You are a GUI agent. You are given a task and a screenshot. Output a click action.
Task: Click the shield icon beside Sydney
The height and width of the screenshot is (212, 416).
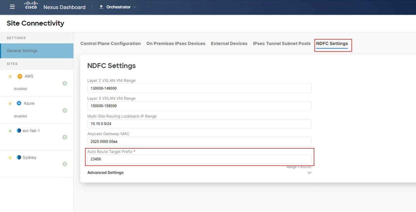pos(10,158)
